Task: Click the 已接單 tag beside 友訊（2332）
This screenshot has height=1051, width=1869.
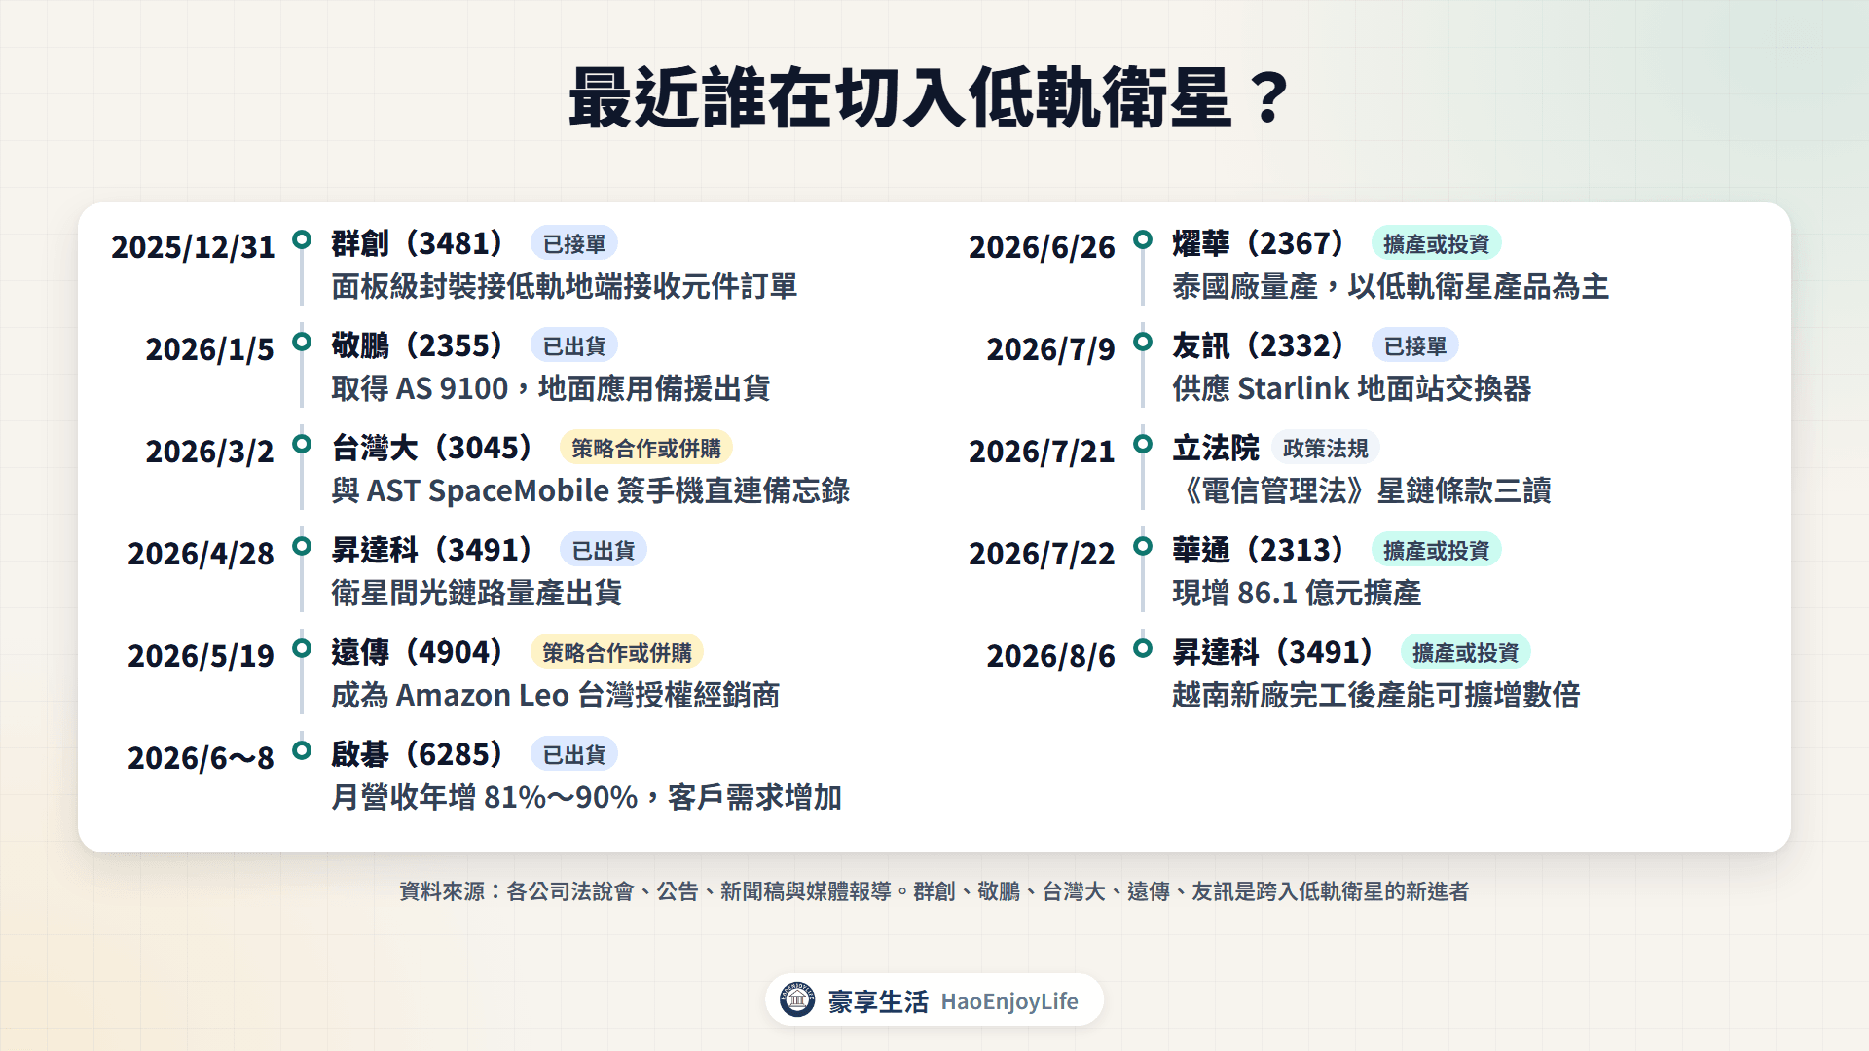Action: point(1415,345)
